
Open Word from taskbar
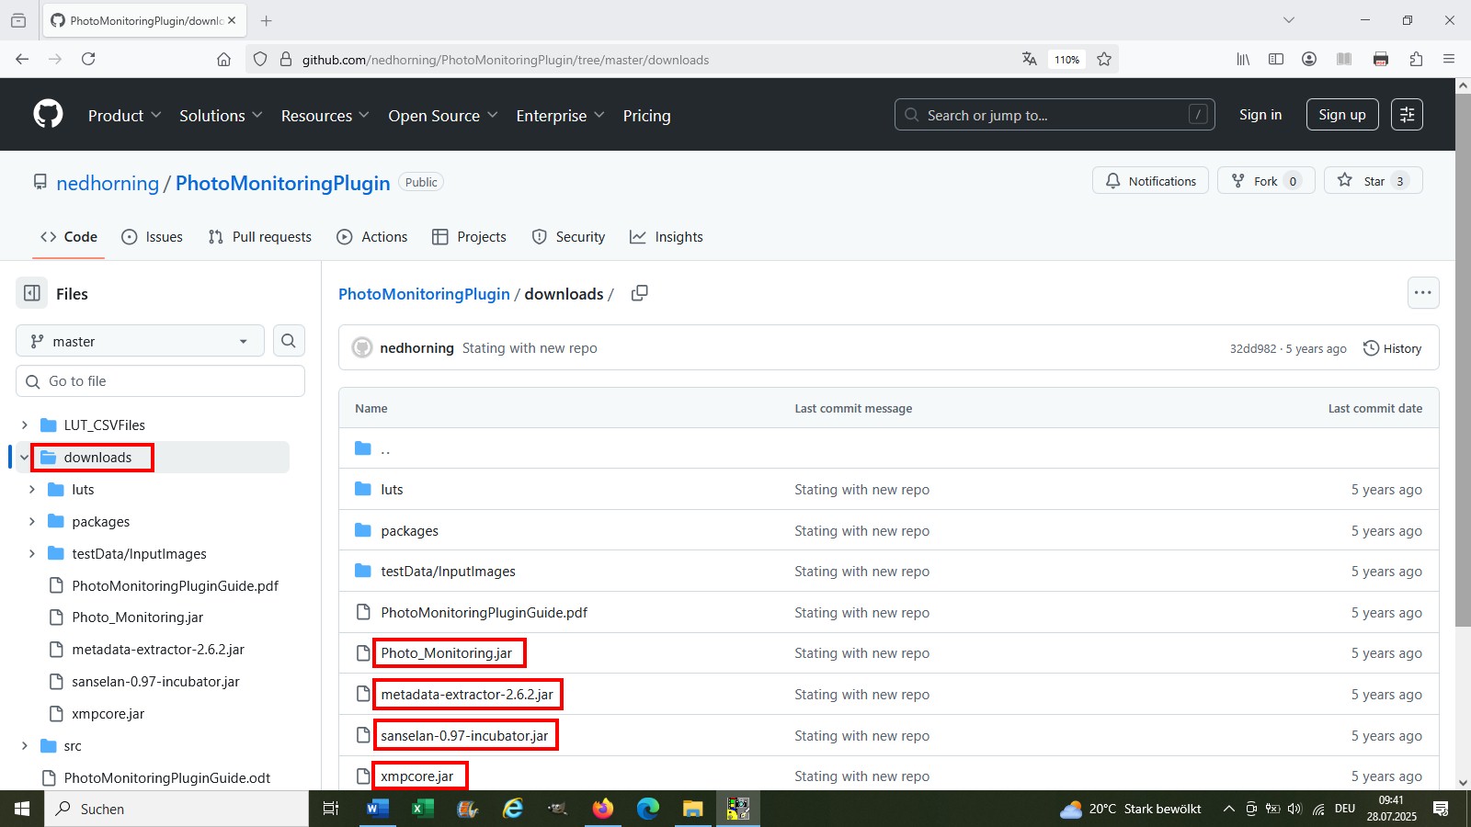pos(377,809)
